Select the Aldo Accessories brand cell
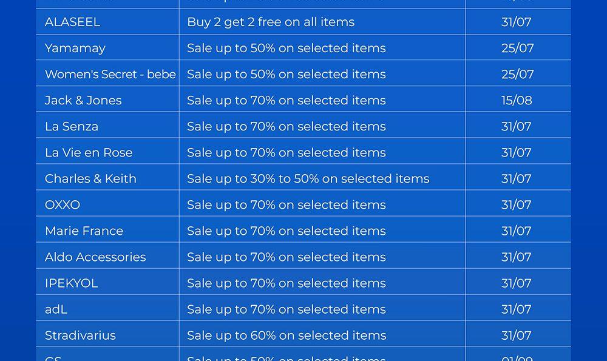This screenshot has width=607, height=361. point(95,257)
